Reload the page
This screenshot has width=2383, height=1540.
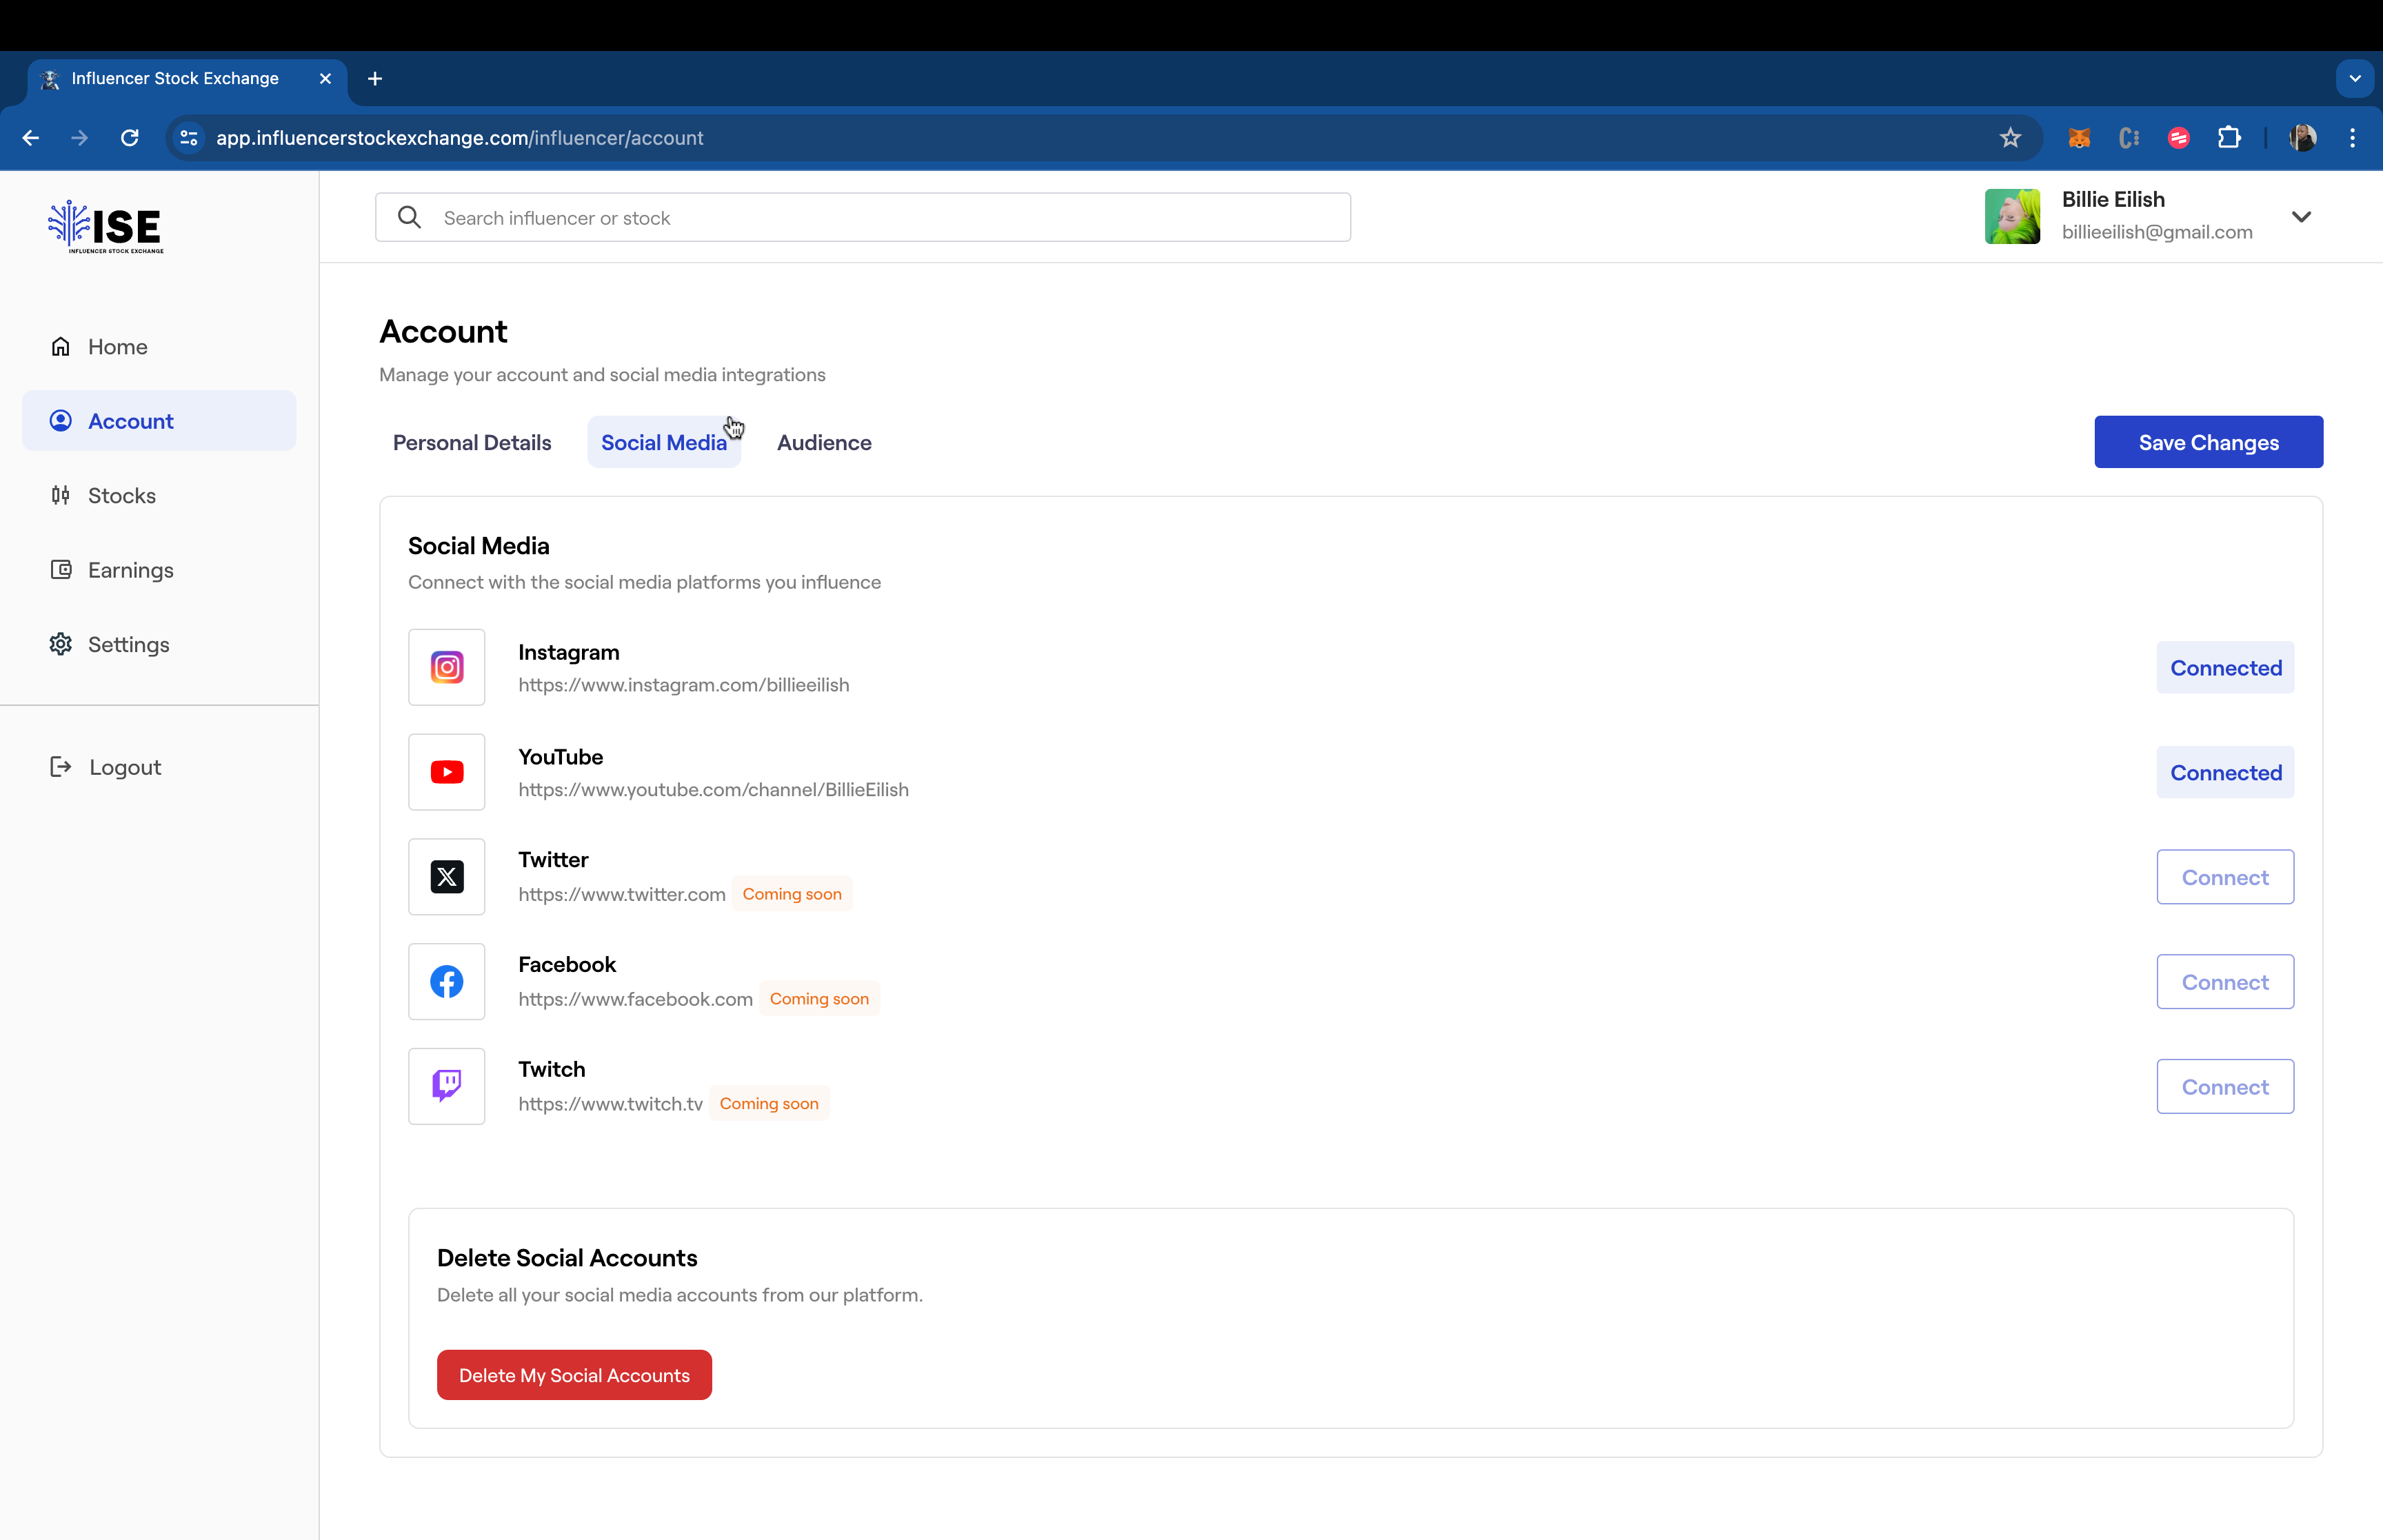pos(130,138)
